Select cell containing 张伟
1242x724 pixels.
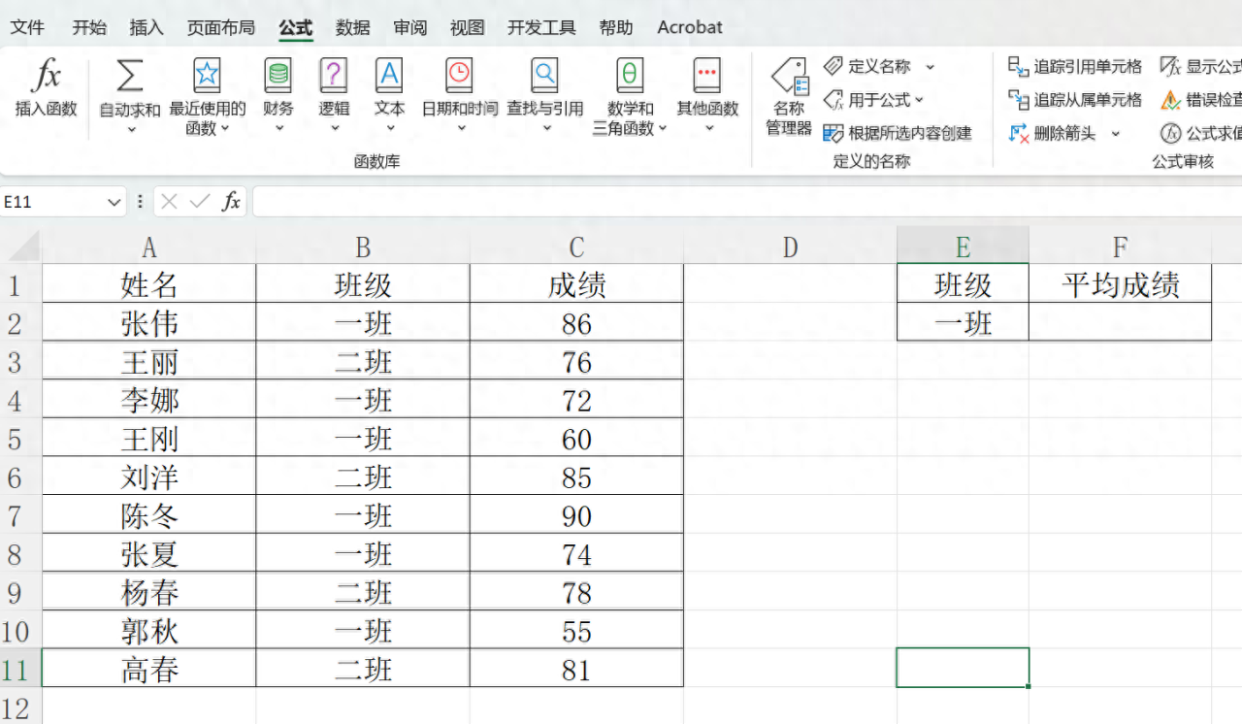pos(149,323)
